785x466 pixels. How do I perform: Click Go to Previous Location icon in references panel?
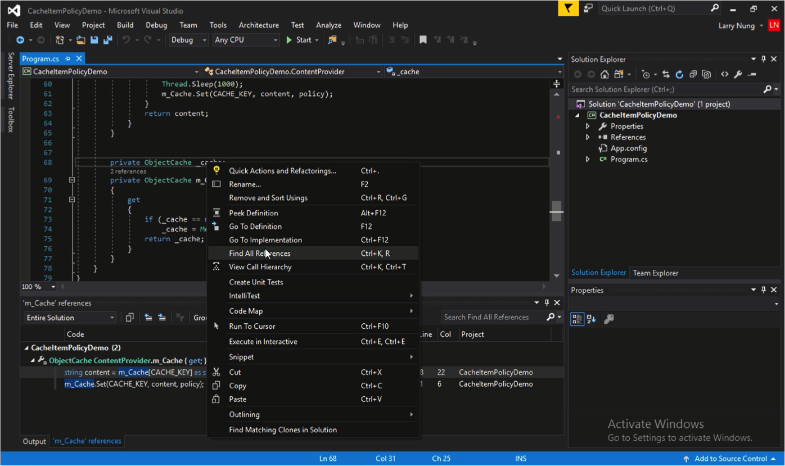pyautogui.click(x=148, y=318)
